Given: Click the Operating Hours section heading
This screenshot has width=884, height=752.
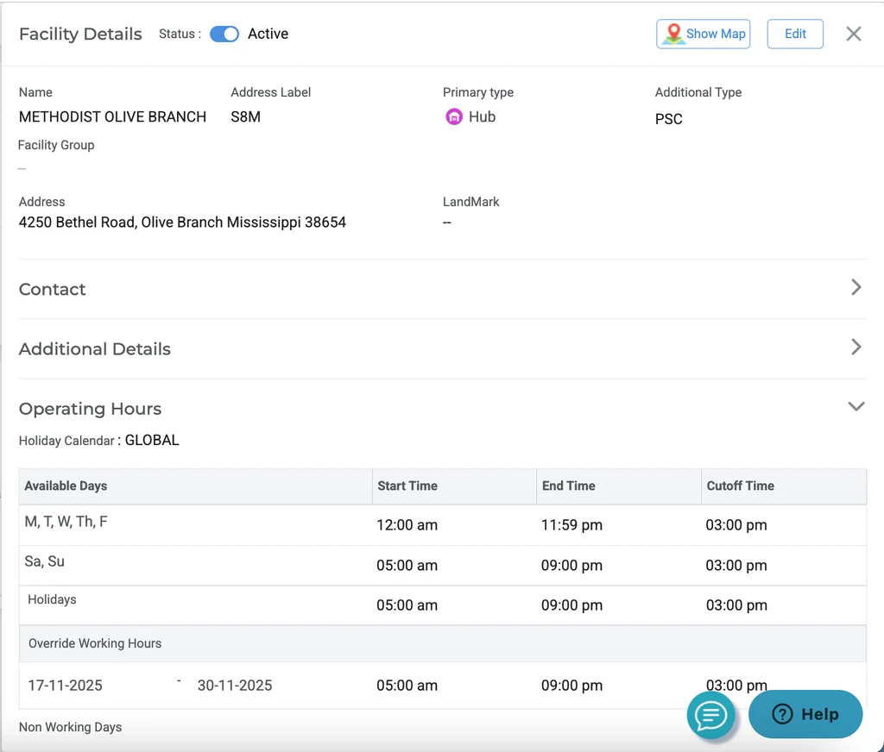Looking at the screenshot, I should tap(91, 409).
